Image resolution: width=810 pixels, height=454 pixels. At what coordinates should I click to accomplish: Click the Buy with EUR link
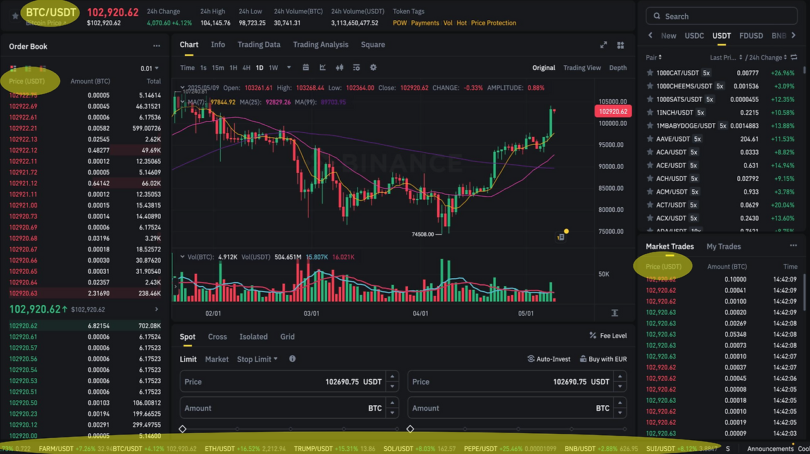[603, 359]
